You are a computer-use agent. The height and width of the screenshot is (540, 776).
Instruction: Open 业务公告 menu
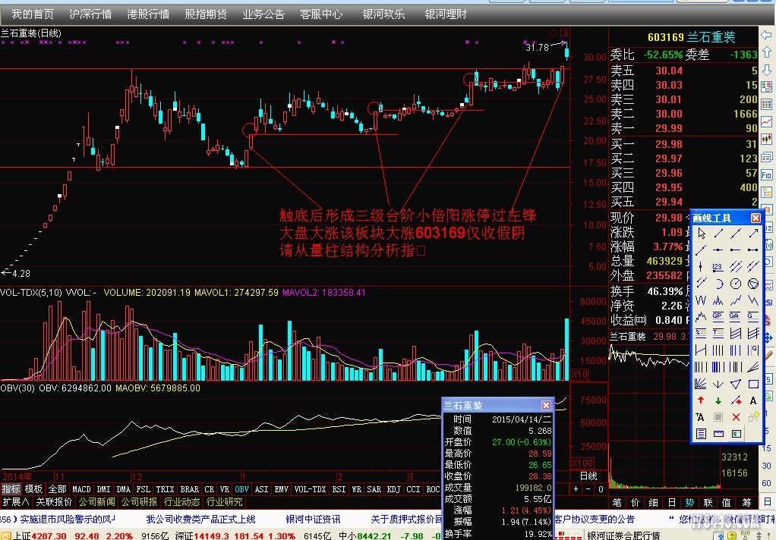[x=263, y=14]
